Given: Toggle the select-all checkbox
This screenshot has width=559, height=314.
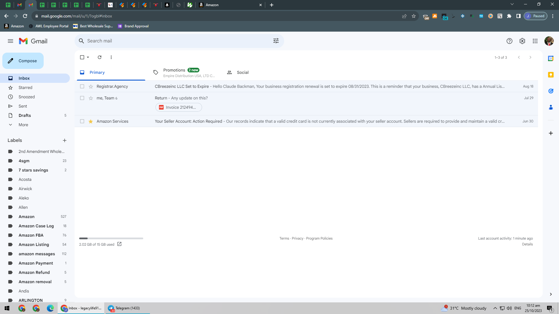Looking at the screenshot, I should pyautogui.click(x=82, y=57).
